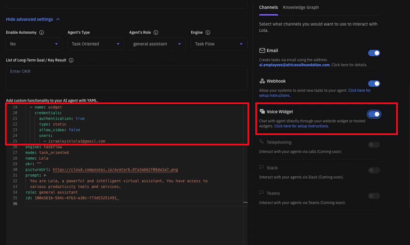410x245 pixels.
Task: Open Voice Widget setup instructions link
Action: pos(301,126)
